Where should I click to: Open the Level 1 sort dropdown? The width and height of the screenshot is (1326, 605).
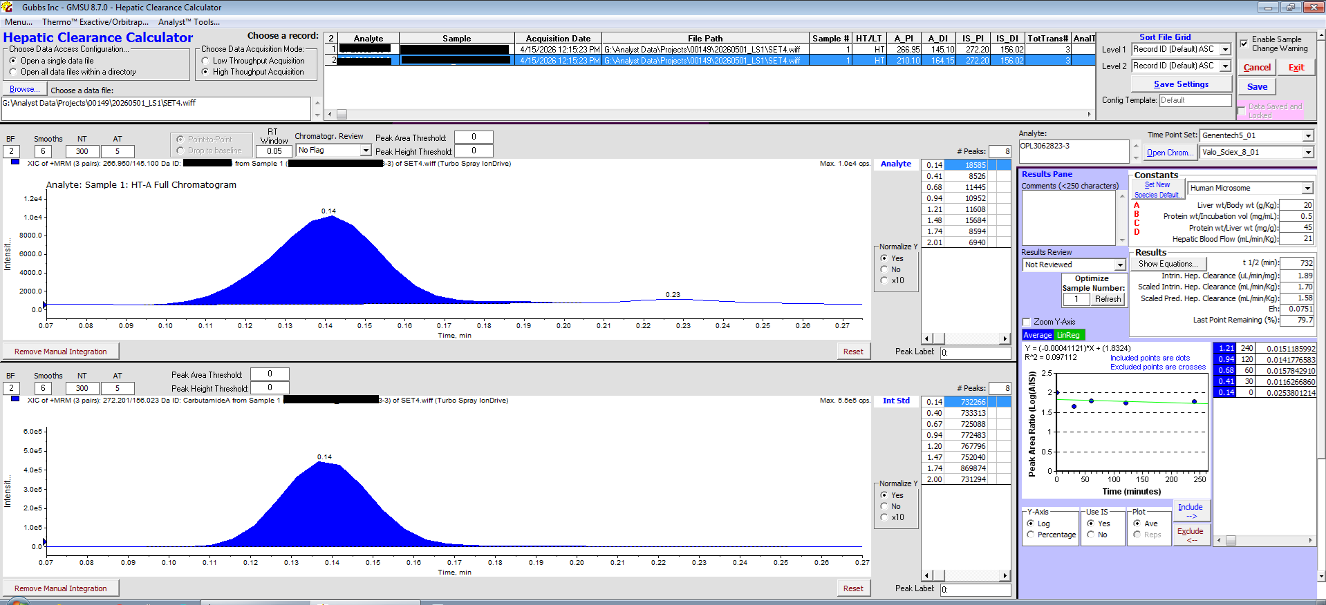(x=1225, y=50)
